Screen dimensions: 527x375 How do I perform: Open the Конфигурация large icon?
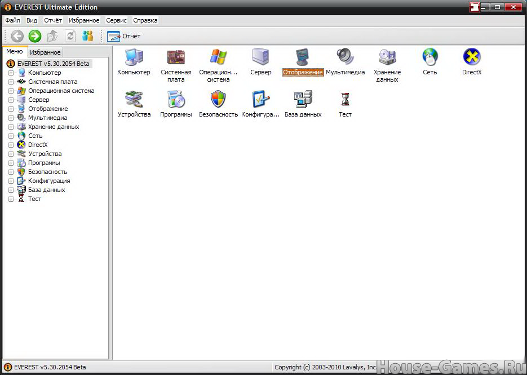point(260,99)
